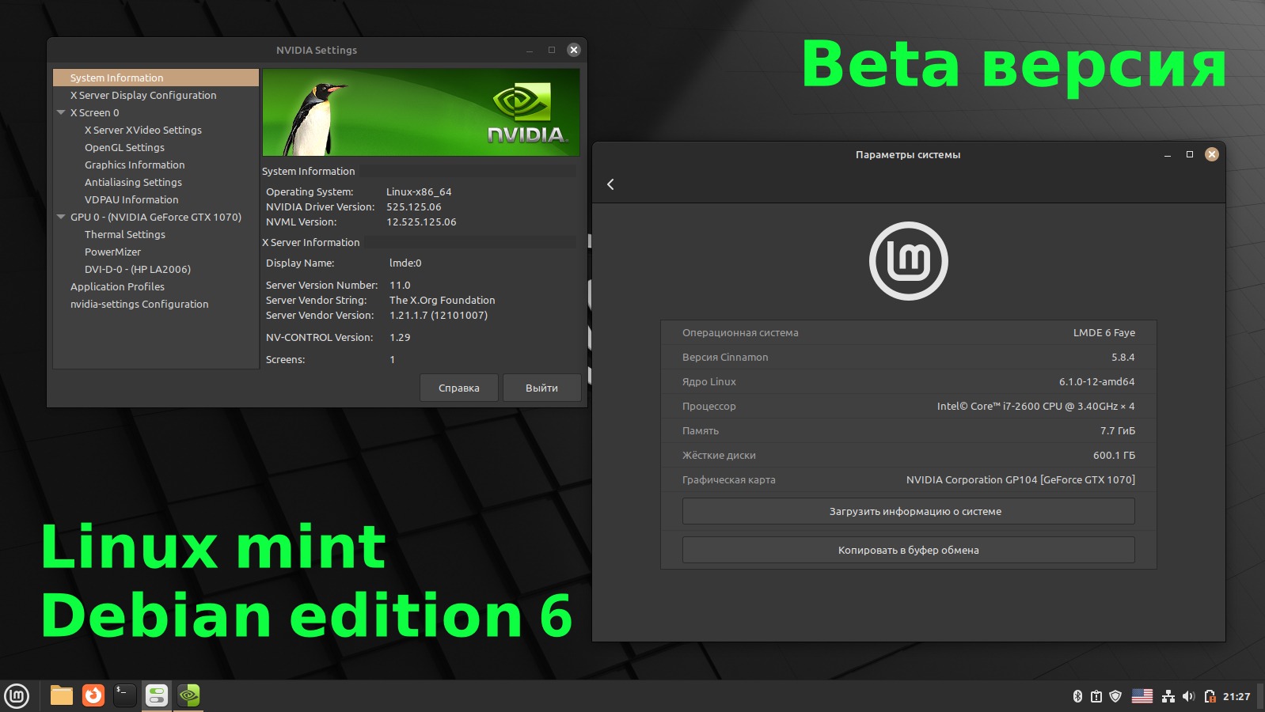This screenshot has width=1265, height=712.
Task: Click the Server Version Number 11.0 value
Action: 400,285
